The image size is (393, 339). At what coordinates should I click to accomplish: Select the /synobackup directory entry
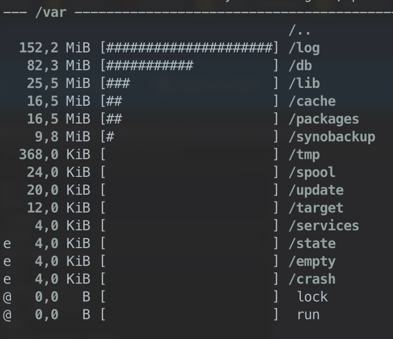[332, 136]
